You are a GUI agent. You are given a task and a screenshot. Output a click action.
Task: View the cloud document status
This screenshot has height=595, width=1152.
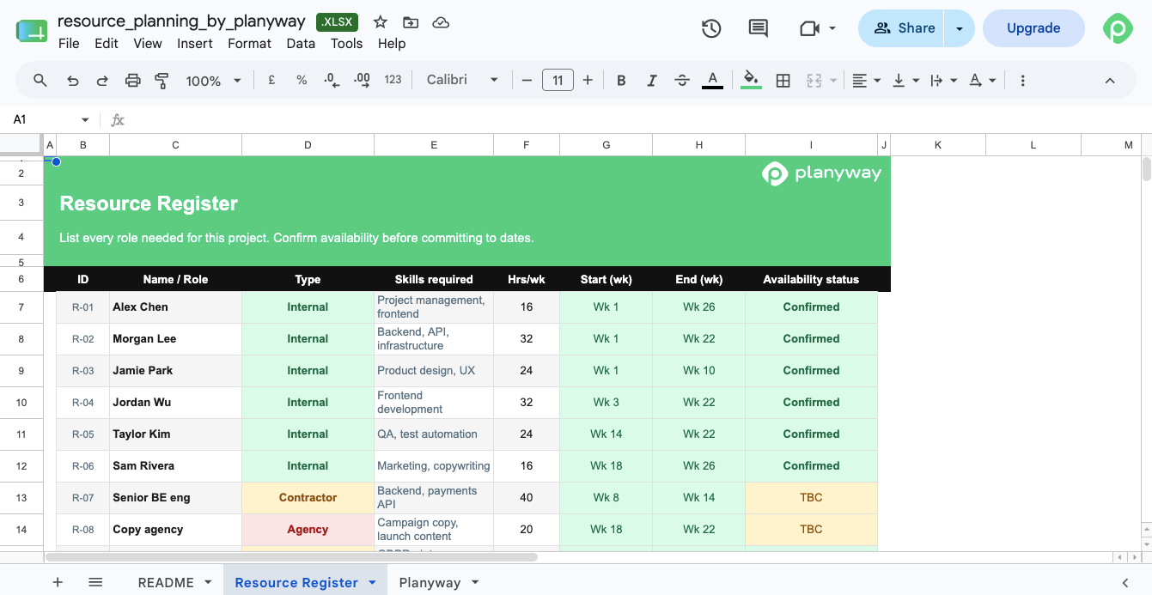(x=441, y=22)
